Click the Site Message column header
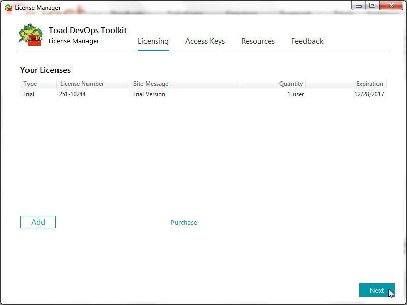 tap(185, 84)
